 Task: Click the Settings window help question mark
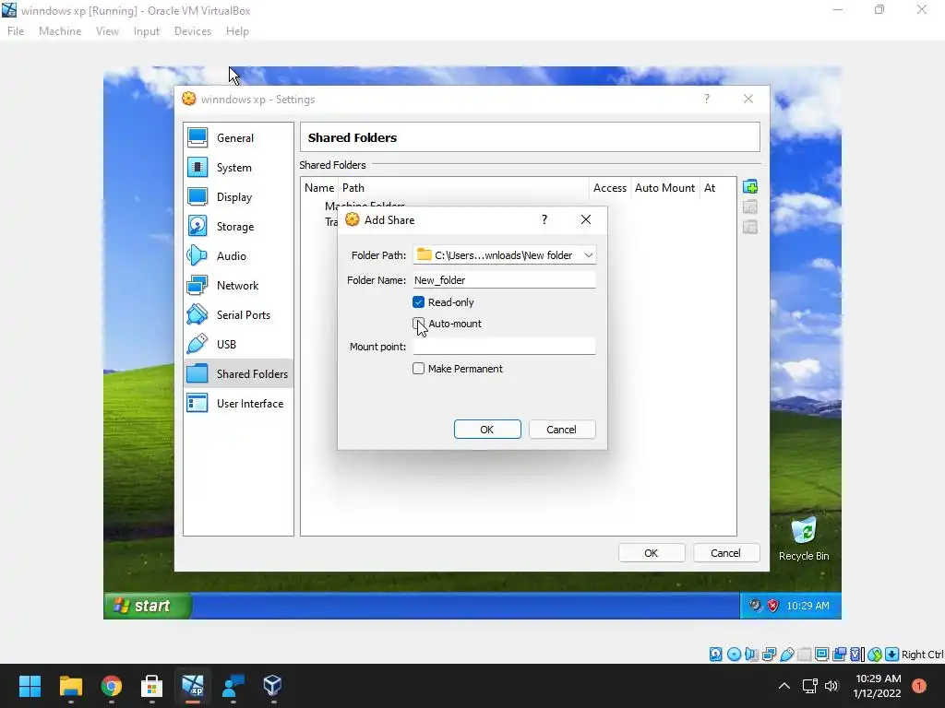coord(706,99)
